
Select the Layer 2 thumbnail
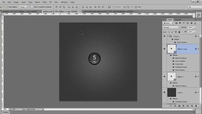172,92
